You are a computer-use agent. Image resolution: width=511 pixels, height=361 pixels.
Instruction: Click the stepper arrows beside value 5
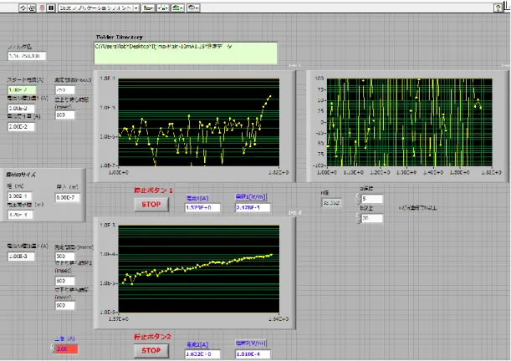[x=358, y=199]
